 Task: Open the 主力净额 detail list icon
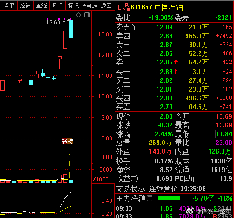pyautogui.click(x=150, y=198)
